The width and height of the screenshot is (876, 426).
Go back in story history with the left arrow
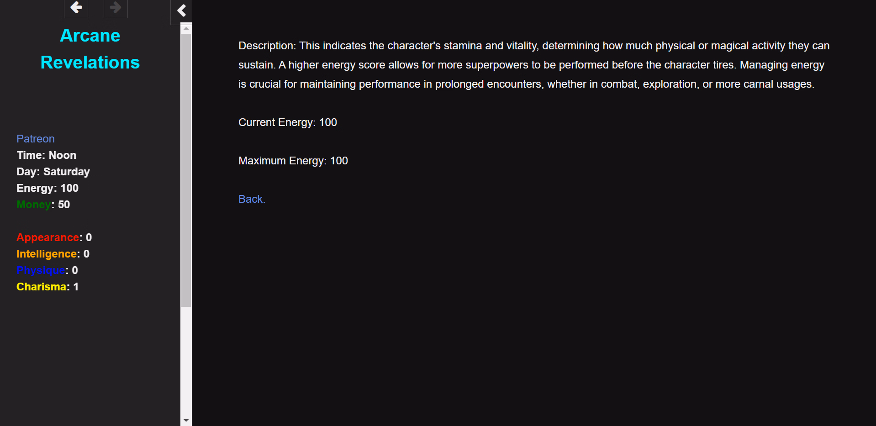tap(76, 8)
